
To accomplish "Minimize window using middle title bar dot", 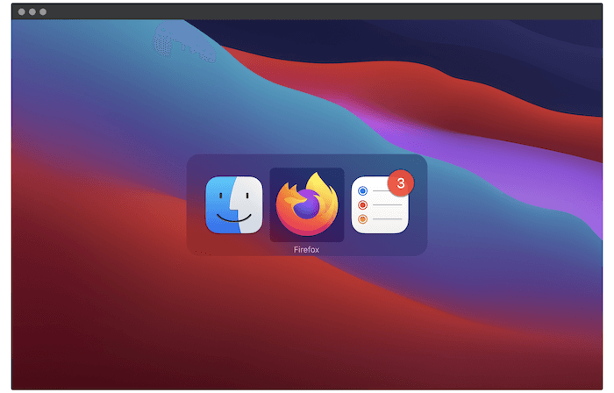I will (32, 12).
